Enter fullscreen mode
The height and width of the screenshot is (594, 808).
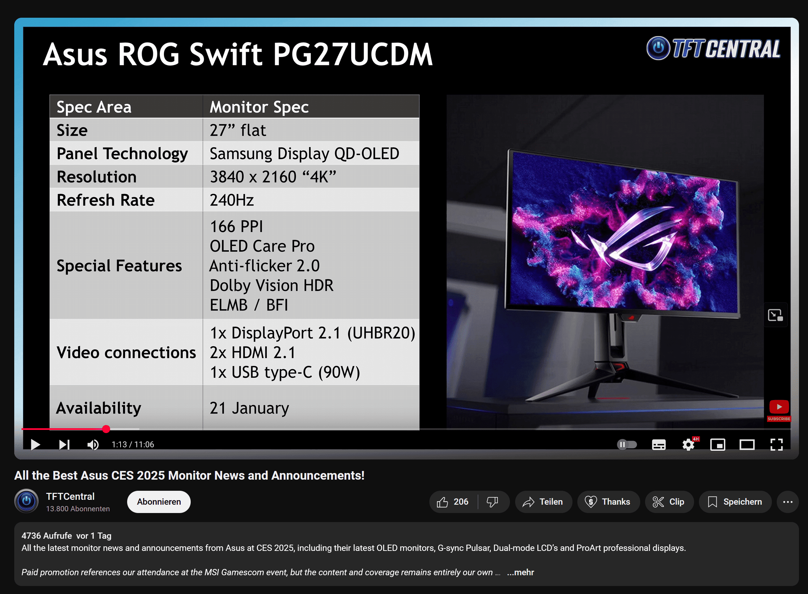776,445
